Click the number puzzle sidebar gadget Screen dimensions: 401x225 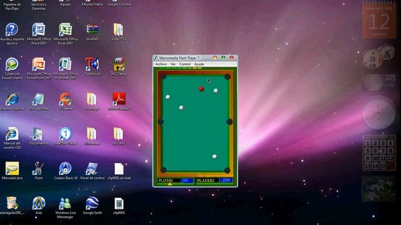379,152
